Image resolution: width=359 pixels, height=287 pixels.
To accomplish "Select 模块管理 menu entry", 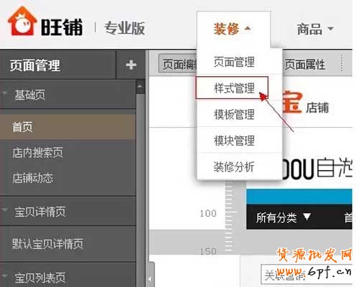I will [x=234, y=141].
